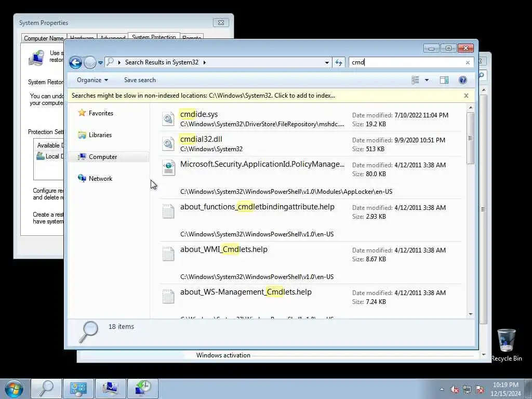Click the search magnifier icon in address bar
532x399 pixels.
[x=110, y=62]
